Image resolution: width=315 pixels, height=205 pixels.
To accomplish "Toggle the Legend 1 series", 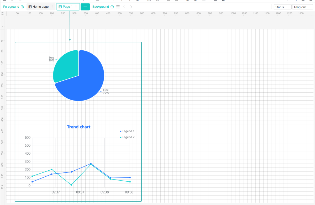I will tap(127, 131).
